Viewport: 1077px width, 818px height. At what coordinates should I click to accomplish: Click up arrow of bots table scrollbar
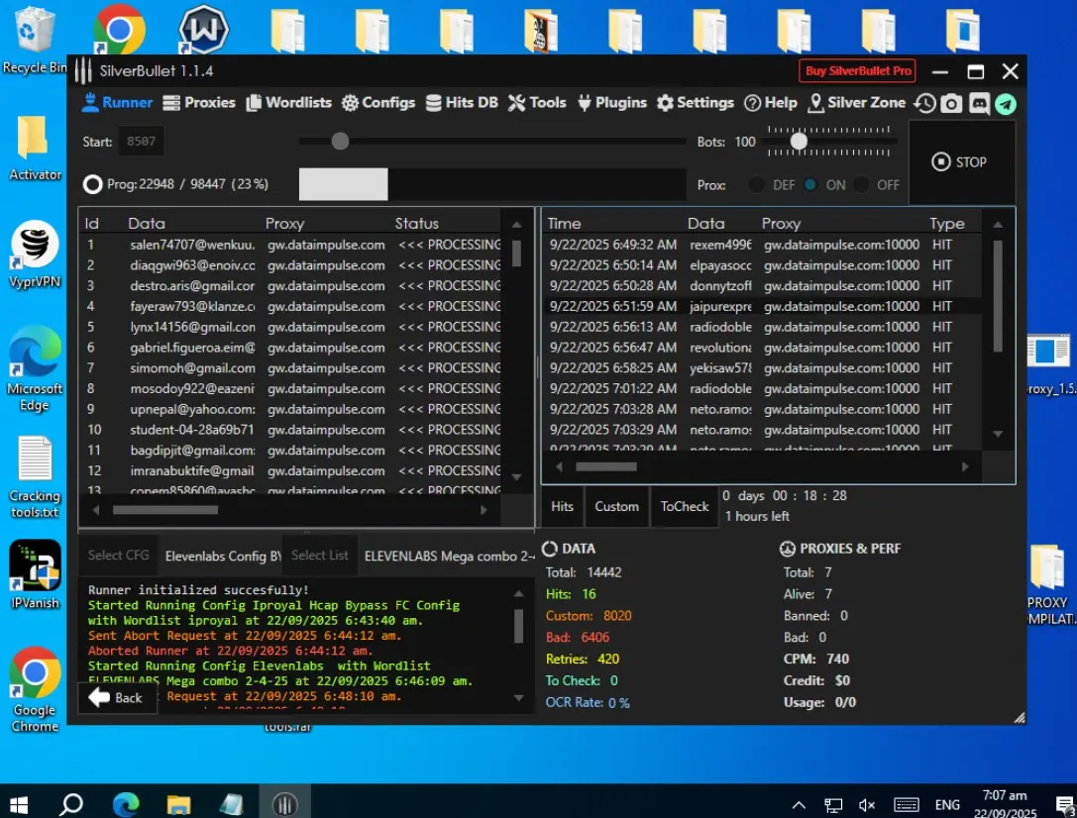[x=516, y=225]
